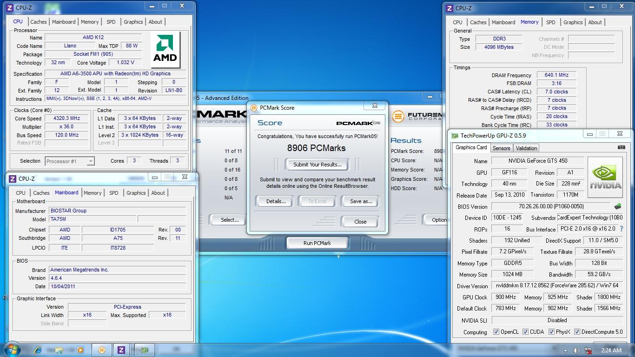Viewport: 635px width, 357px height.
Task: Select the Graphics Card tab in GPU-Z
Action: 471,147
